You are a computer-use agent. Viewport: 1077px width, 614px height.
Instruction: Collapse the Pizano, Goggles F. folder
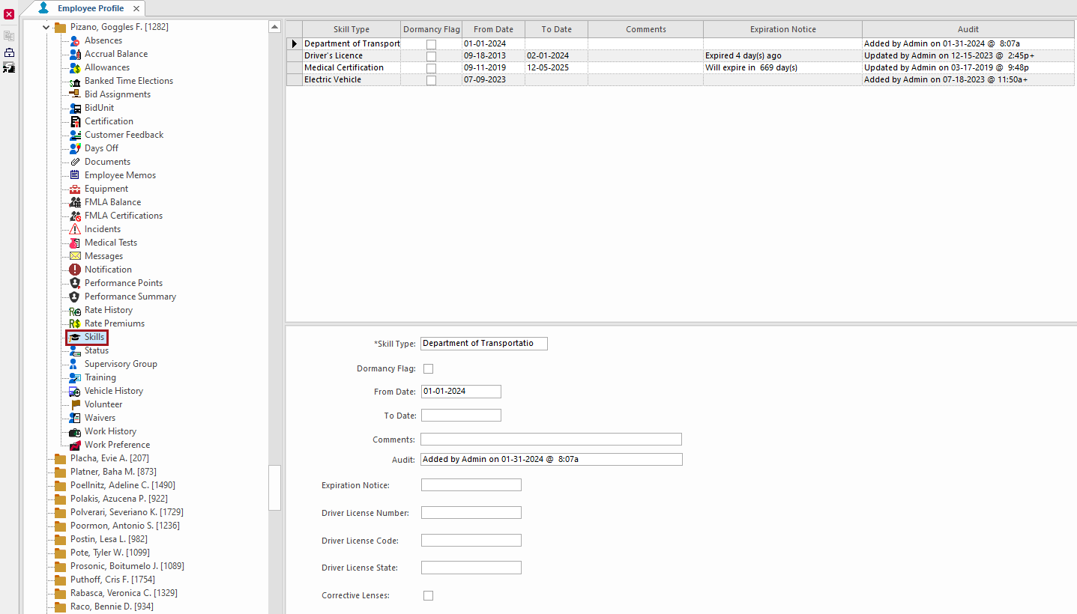click(46, 26)
